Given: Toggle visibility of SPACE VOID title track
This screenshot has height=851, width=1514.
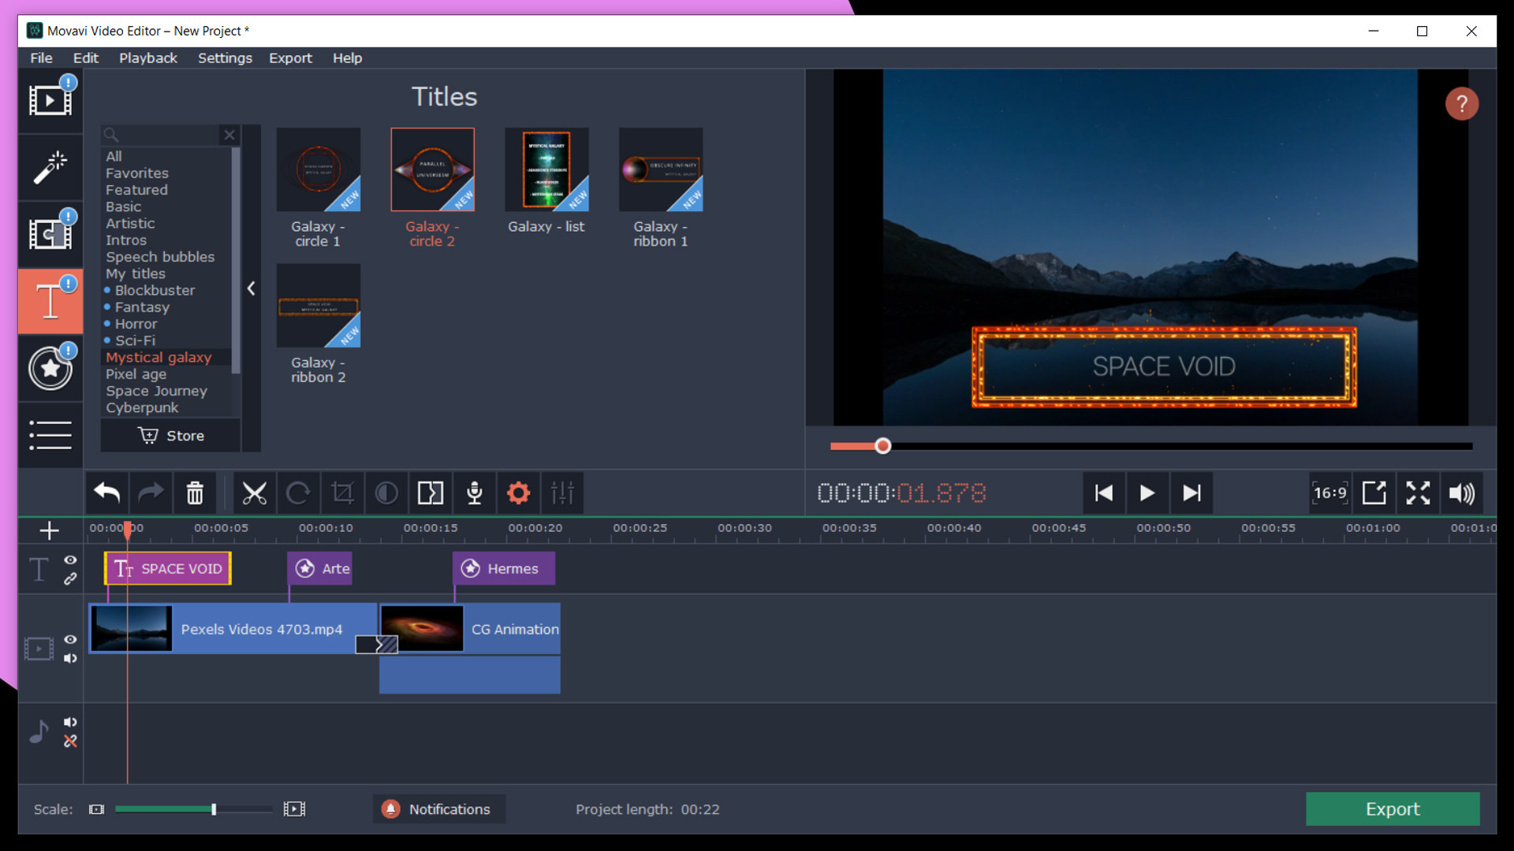Looking at the screenshot, I should (x=69, y=561).
